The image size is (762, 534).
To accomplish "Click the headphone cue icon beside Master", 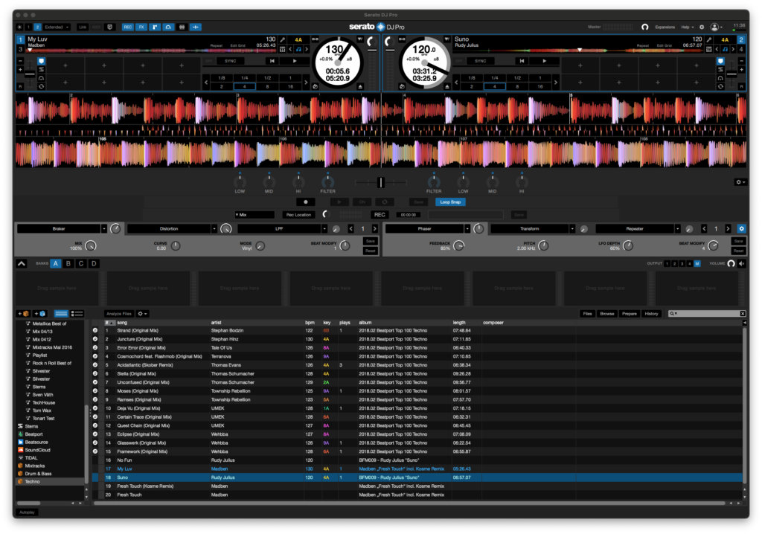I will tap(645, 27).
